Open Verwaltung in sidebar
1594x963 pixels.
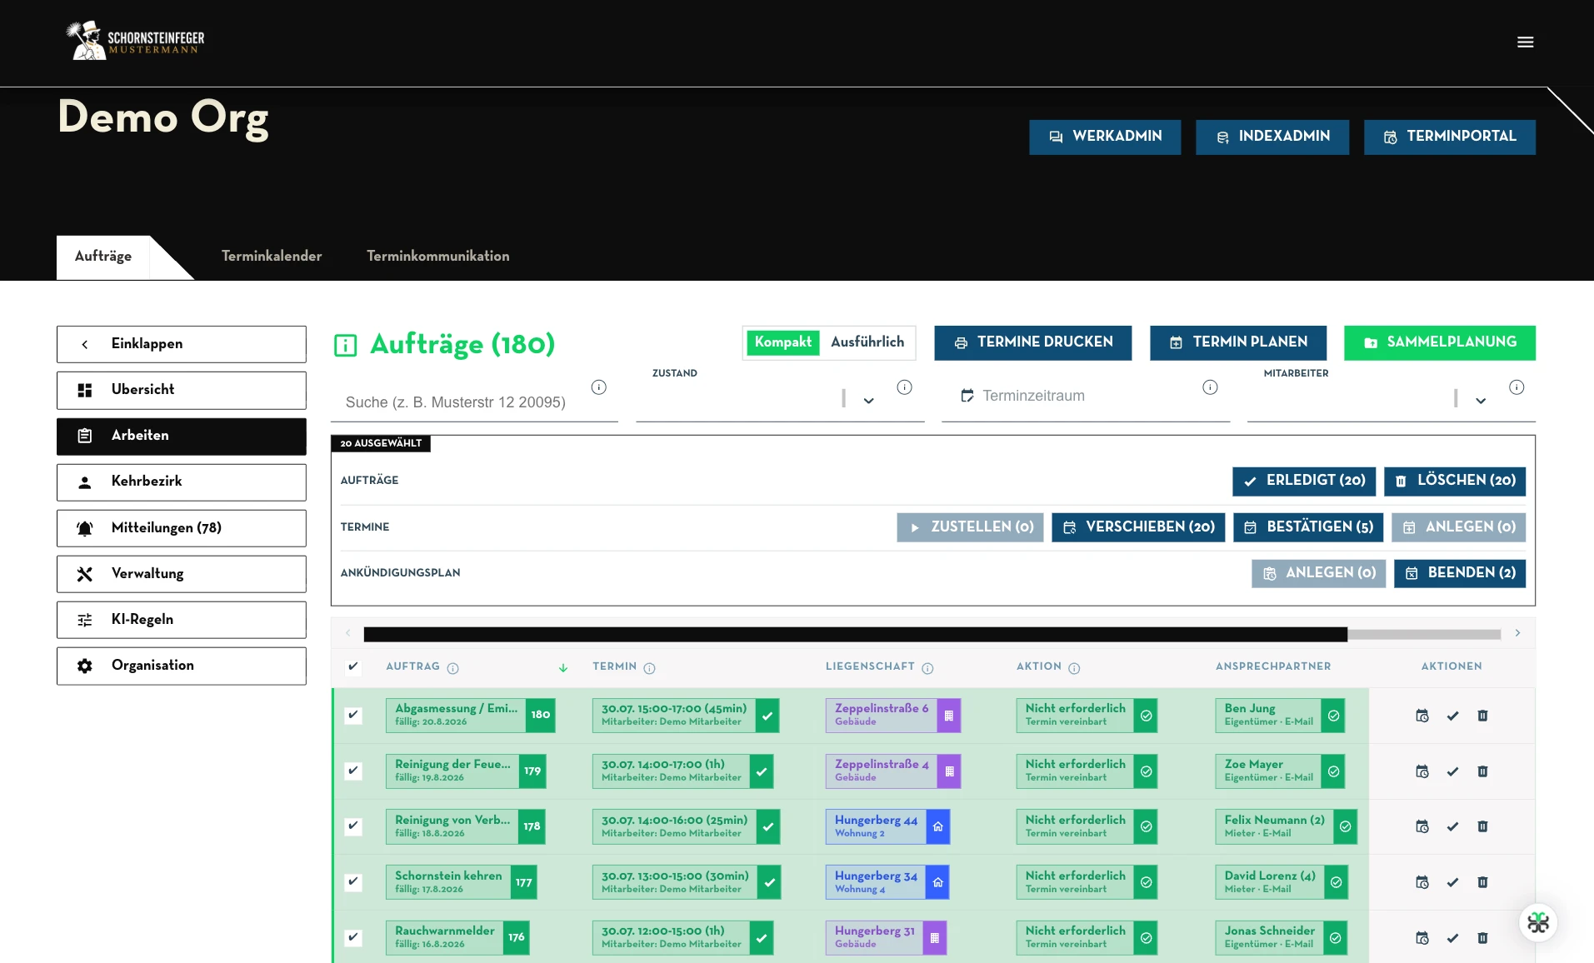(x=182, y=574)
